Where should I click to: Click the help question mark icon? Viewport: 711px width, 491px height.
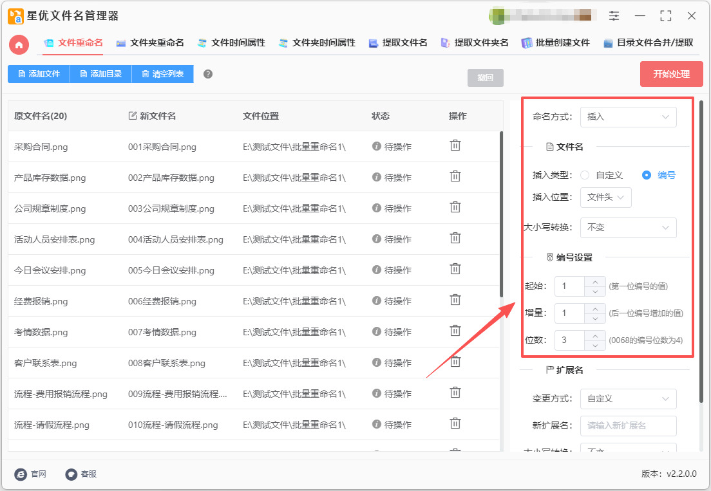coord(208,74)
